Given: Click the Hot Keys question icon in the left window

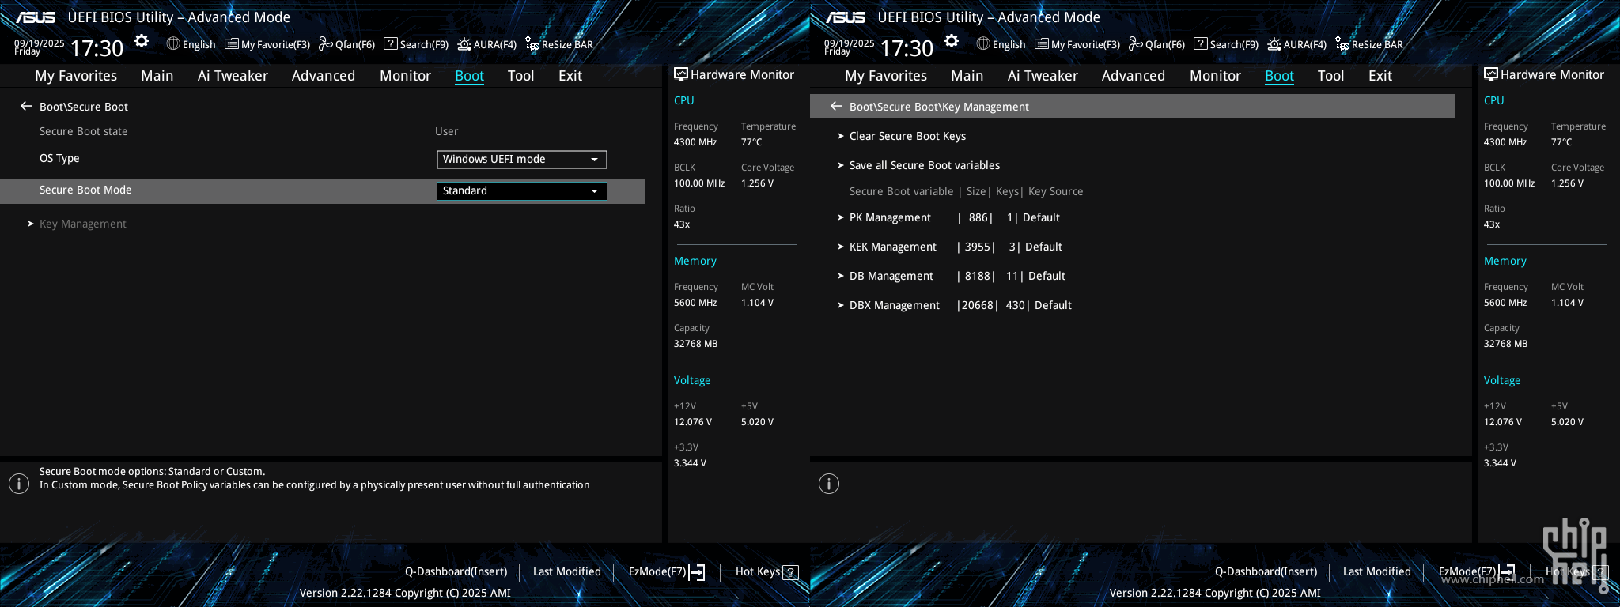Looking at the screenshot, I should pos(790,572).
